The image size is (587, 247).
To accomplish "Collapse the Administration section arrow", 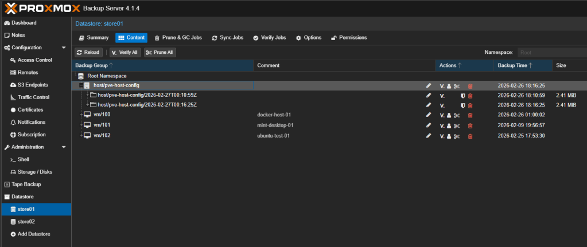I will pyautogui.click(x=64, y=147).
